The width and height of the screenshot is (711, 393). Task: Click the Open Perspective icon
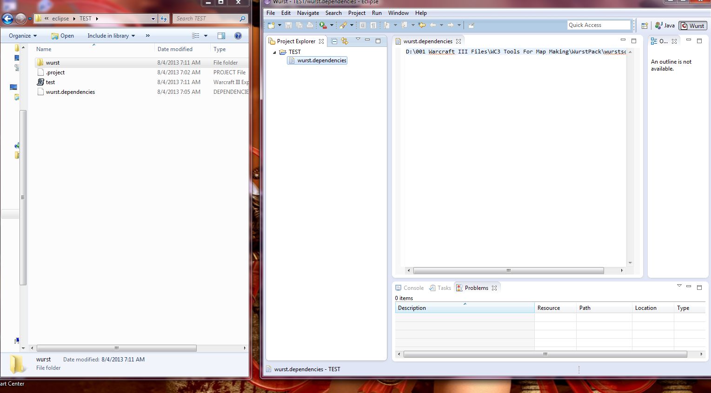pyautogui.click(x=645, y=26)
